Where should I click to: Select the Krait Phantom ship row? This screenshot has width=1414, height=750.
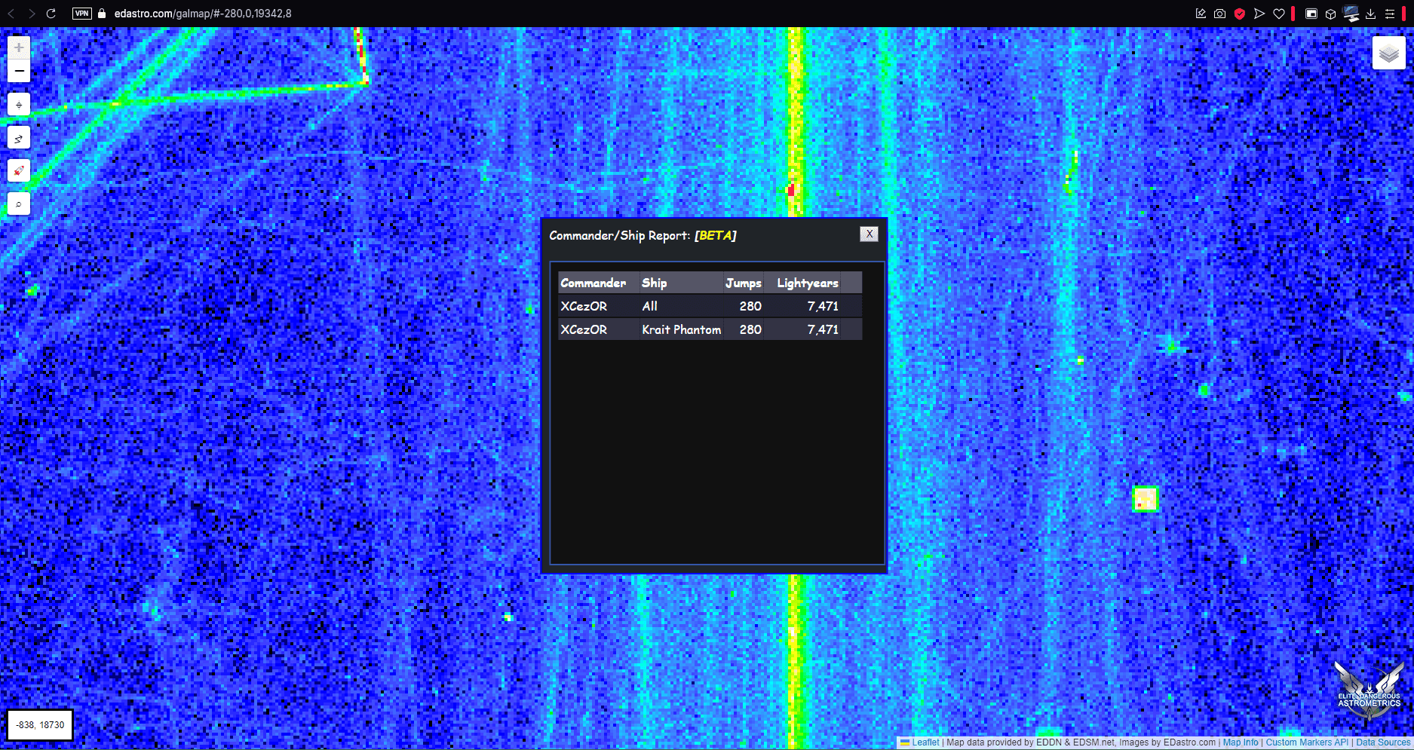tap(681, 329)
